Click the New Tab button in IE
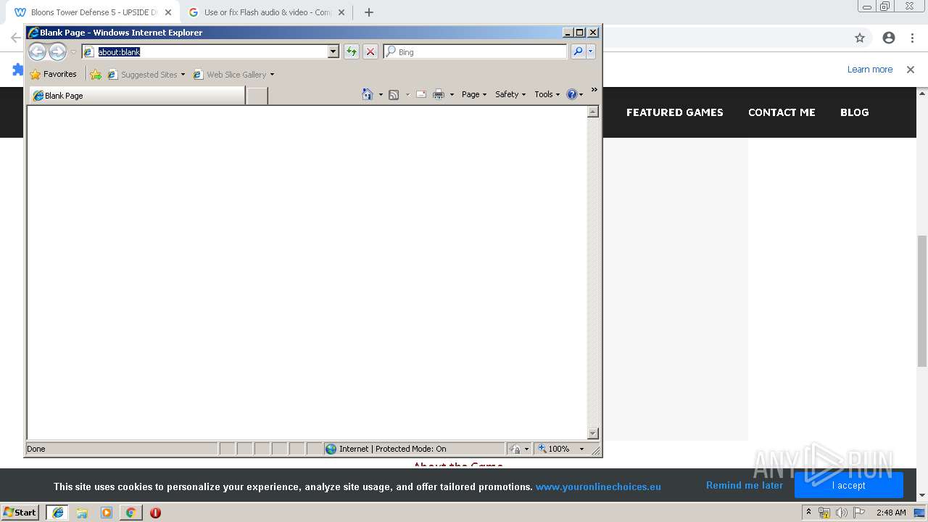 tap(257, 96)
